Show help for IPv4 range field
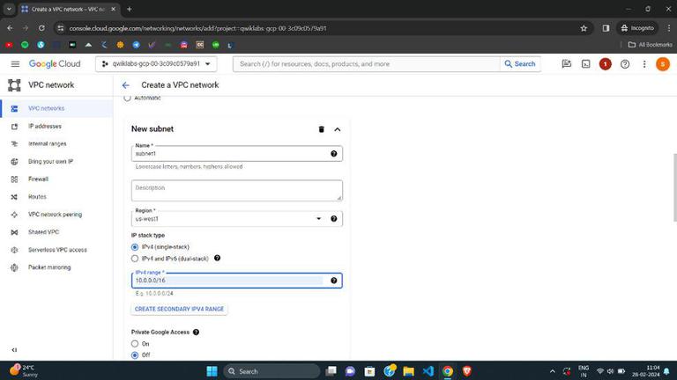Image resolution: width=677 pixels, height=380 pixels. tap(334, 281)
